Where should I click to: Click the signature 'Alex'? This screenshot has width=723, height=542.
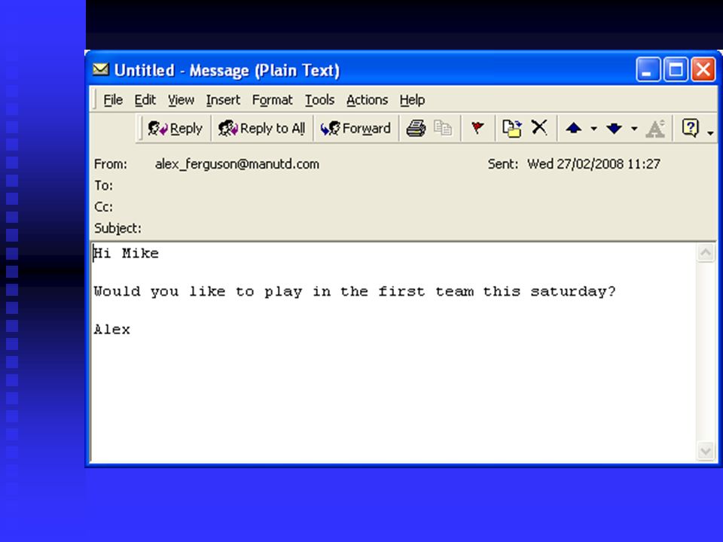click(112, 330)
